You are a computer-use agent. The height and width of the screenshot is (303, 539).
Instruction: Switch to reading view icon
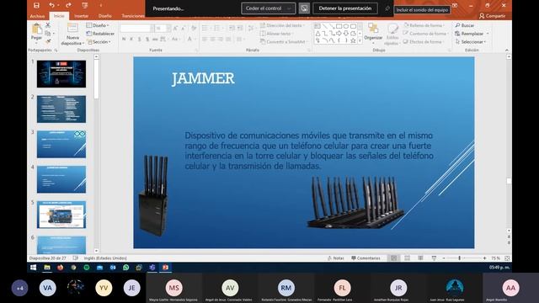coord(420,258)
